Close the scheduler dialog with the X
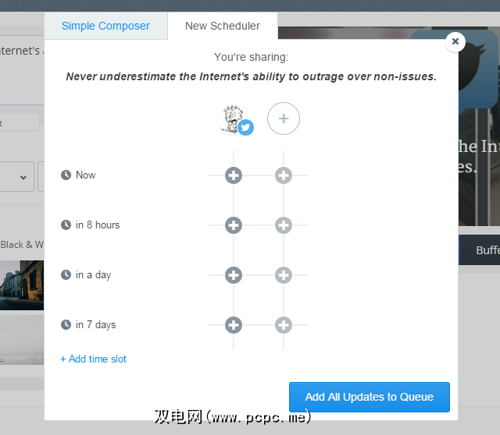 coord(455,41)
